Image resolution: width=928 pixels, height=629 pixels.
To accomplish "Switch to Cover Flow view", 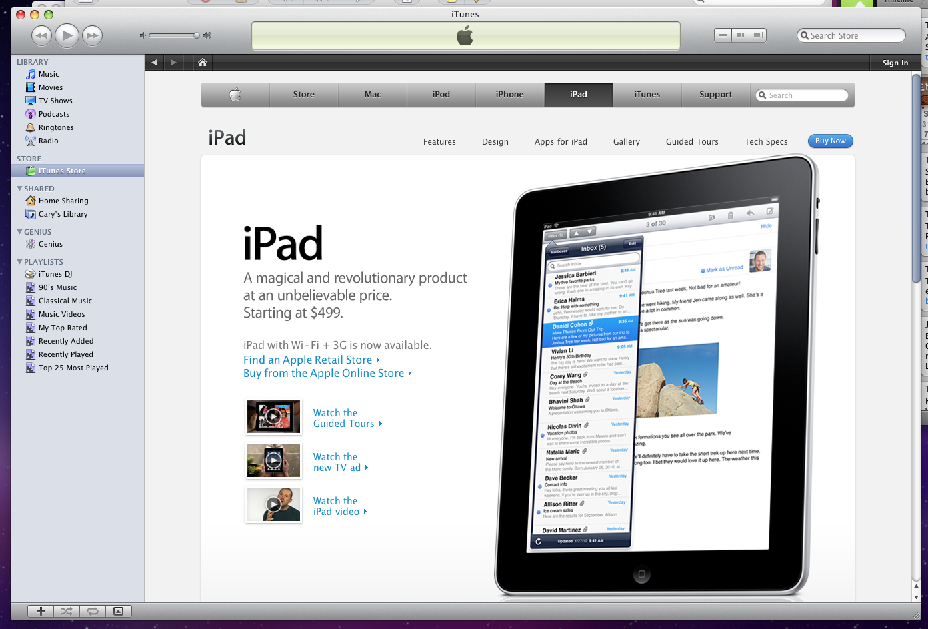I will (x=757, y=35).
